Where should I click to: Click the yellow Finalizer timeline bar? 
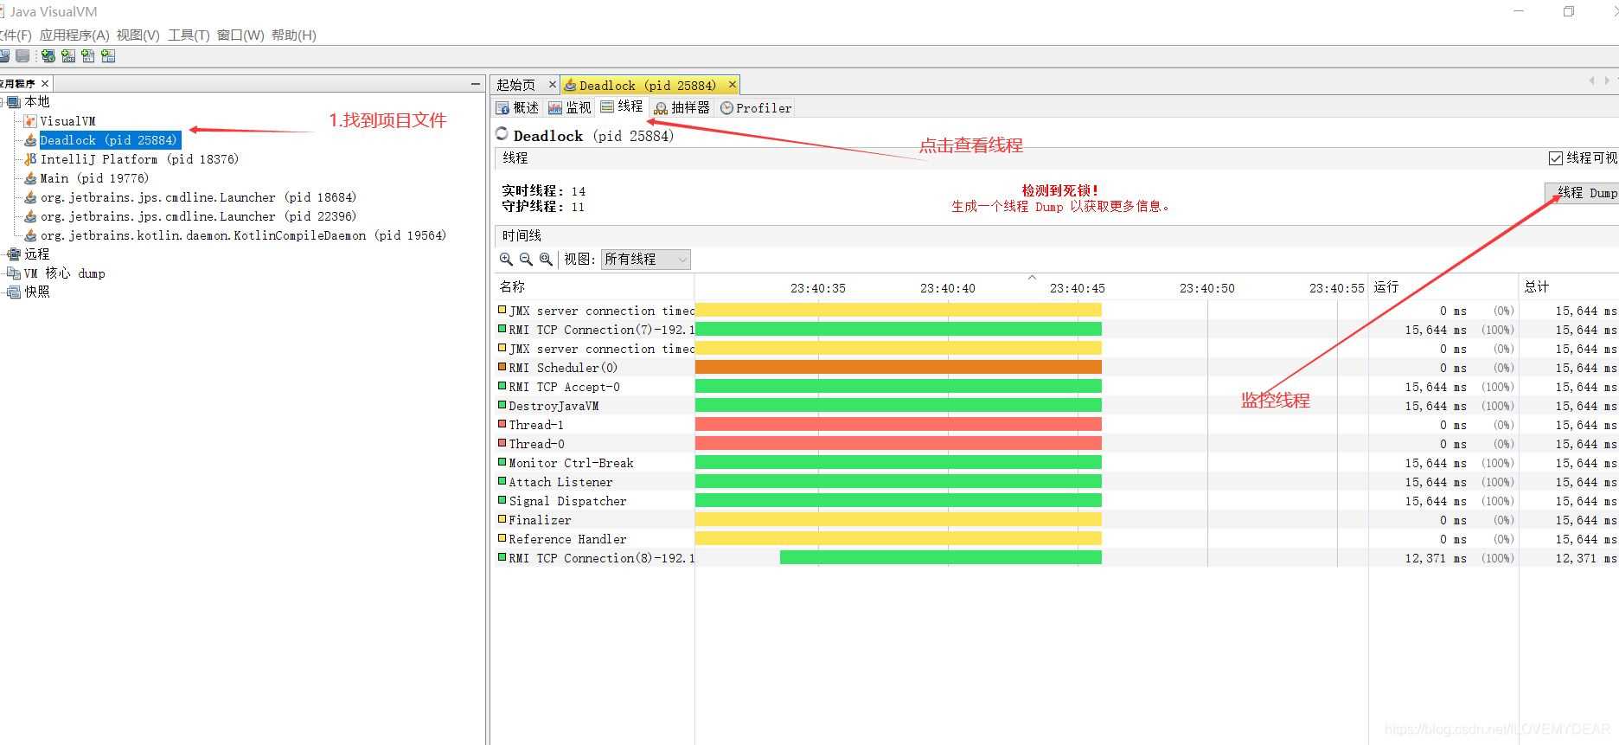[x=898, y=520]
